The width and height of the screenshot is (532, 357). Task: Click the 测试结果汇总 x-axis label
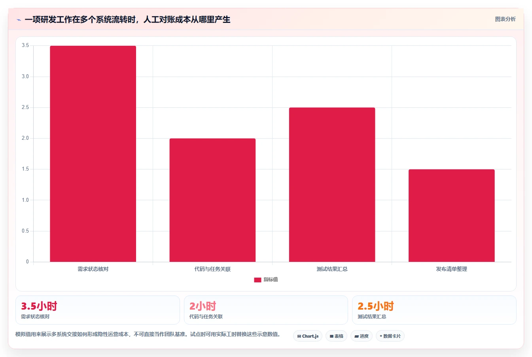point(332,269)
